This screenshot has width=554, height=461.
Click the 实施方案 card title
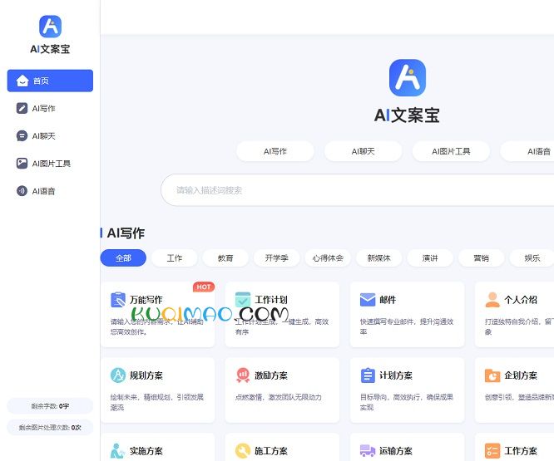[x=146, y=451]
